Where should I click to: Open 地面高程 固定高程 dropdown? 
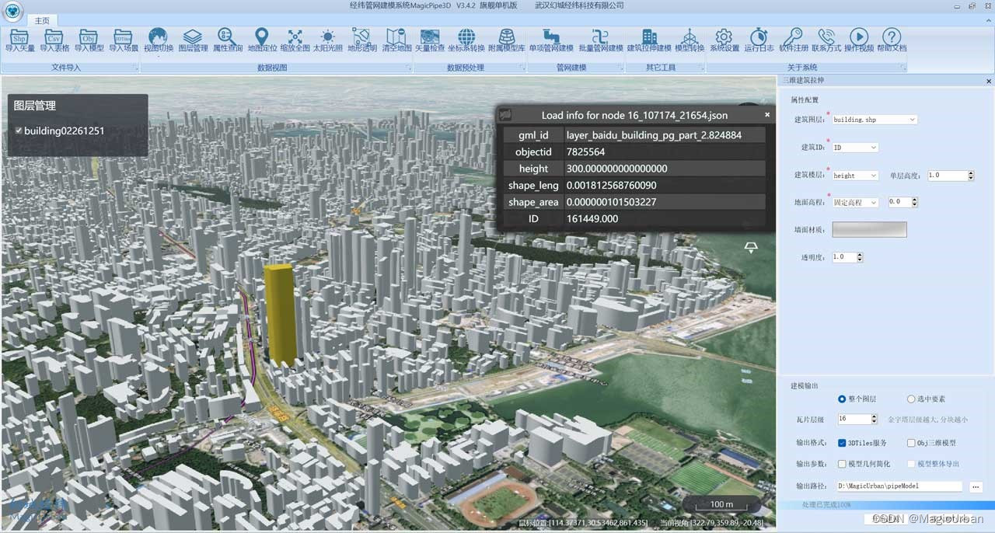854,202
